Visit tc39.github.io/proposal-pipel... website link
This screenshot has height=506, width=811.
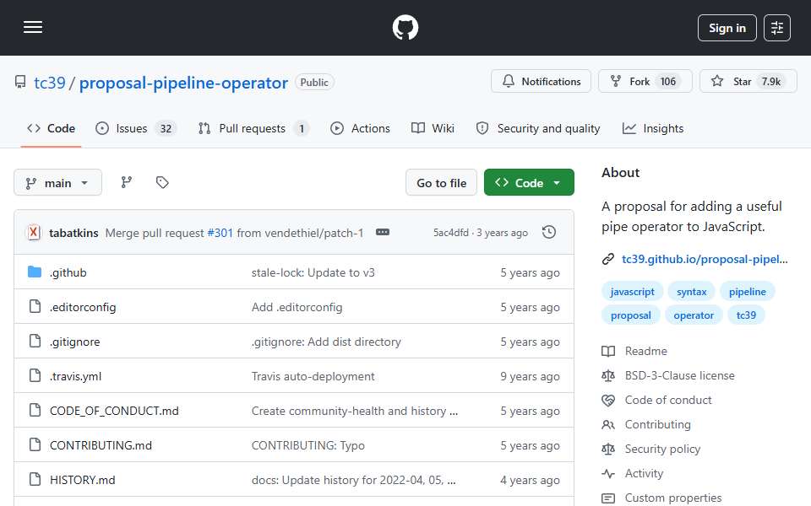coord(705,259)
